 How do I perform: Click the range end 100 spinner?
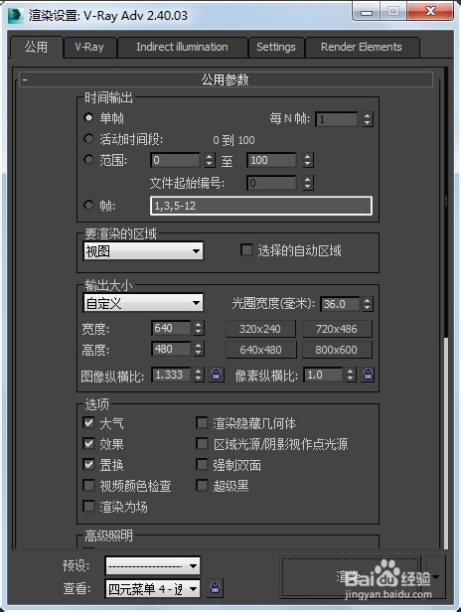pos(308,160)
